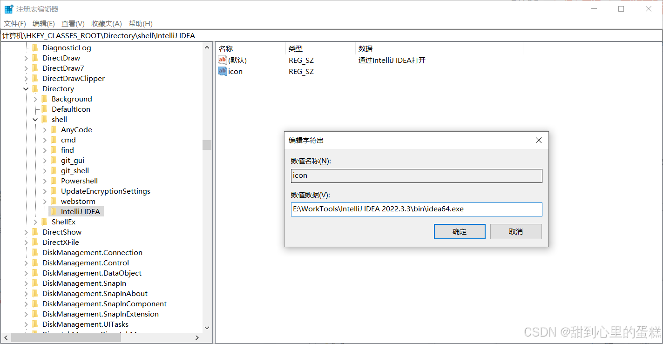Click the folder icon of DiagnosticLog
The height and width of the screenshot is (344, 663).
[x=35, y=47]
